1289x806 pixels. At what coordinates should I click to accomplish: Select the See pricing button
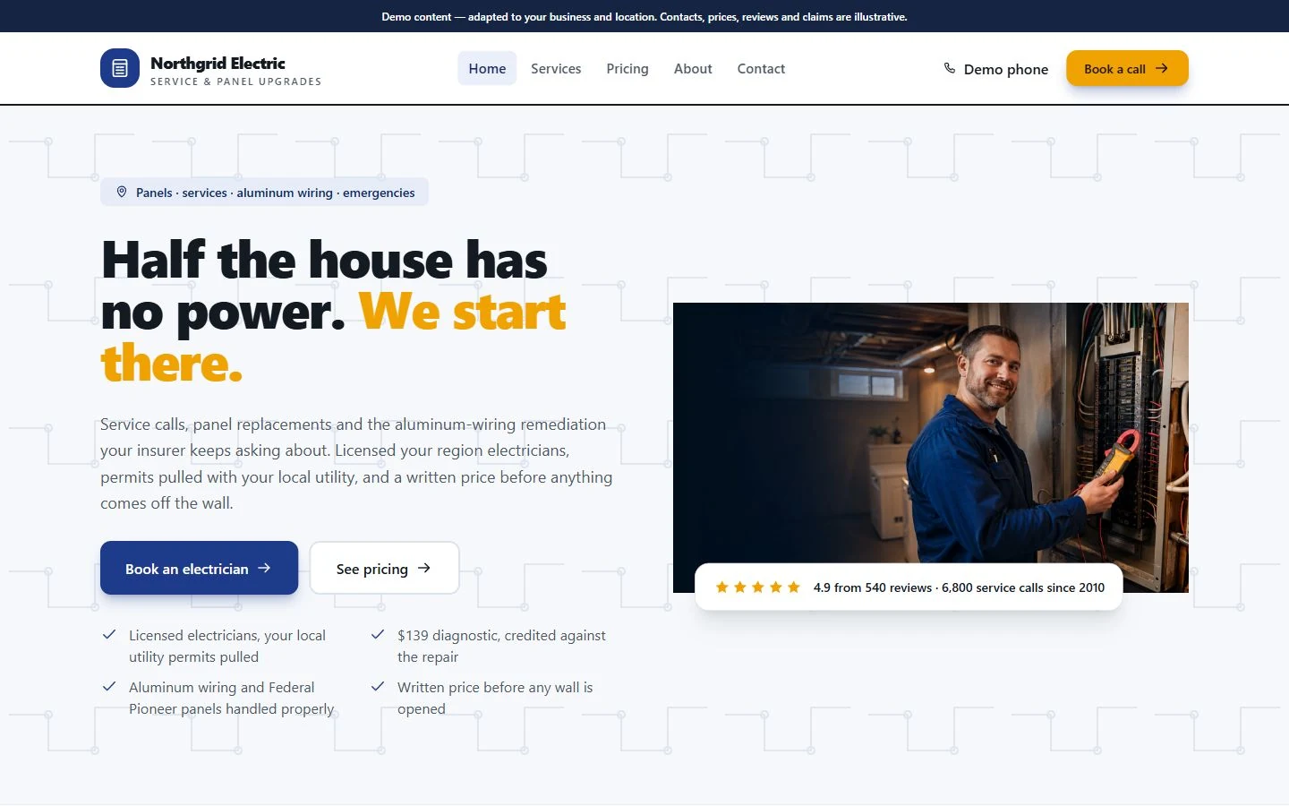coord(384,568)
